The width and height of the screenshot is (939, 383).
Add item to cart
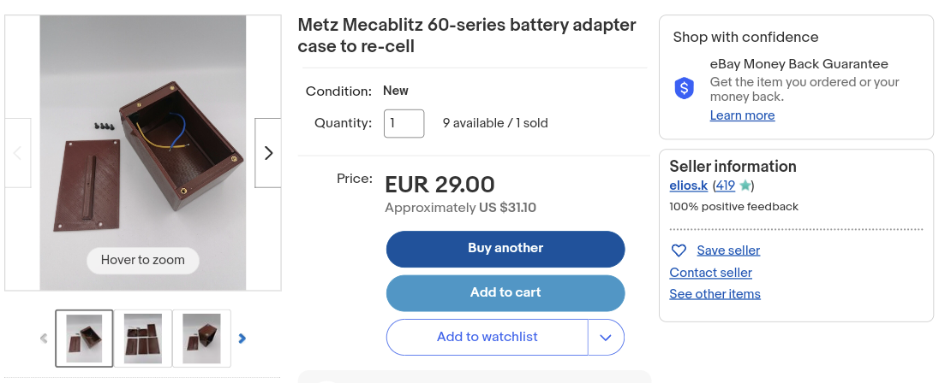click(505, 292)
